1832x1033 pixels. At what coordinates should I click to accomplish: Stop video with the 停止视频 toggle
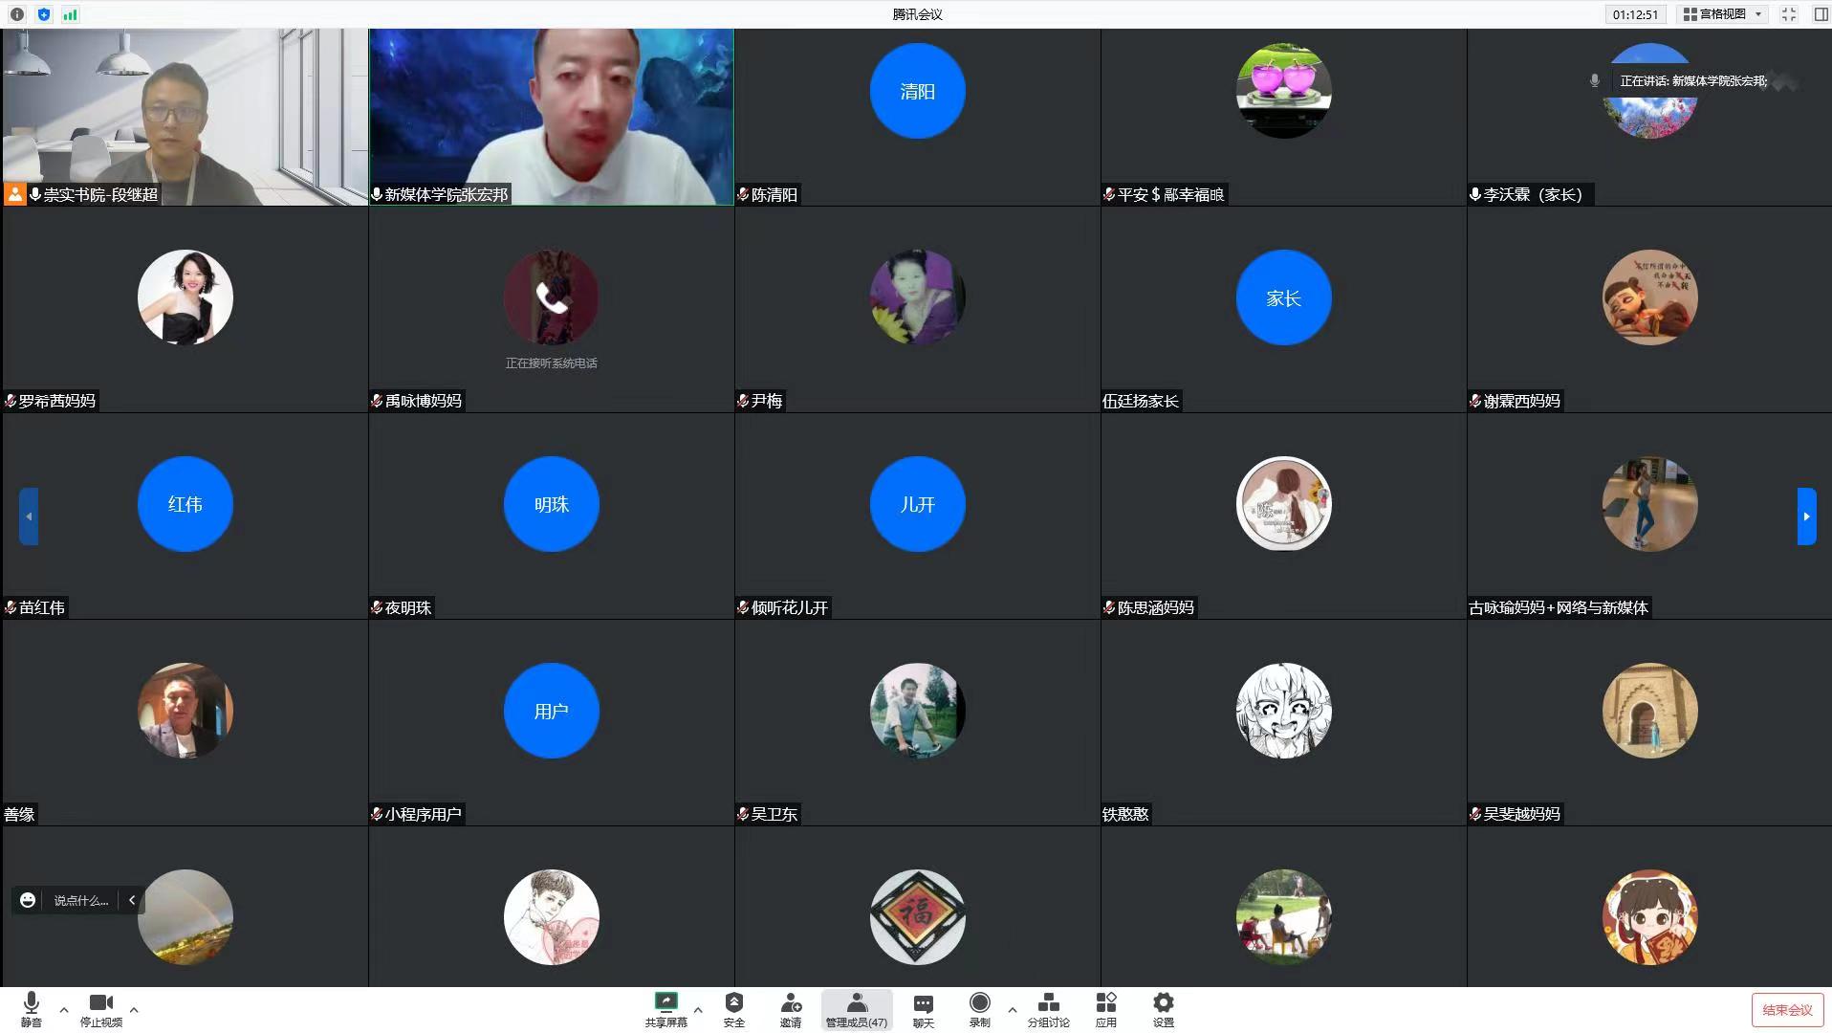(x=100, y=1009)
